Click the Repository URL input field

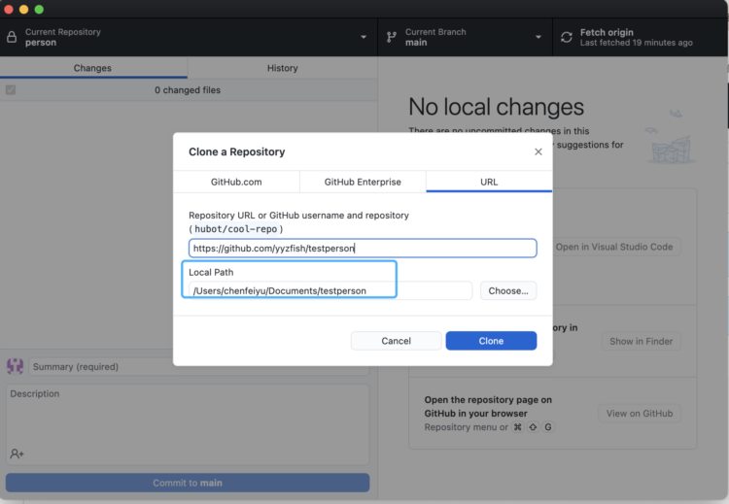(x=363, y=248)
